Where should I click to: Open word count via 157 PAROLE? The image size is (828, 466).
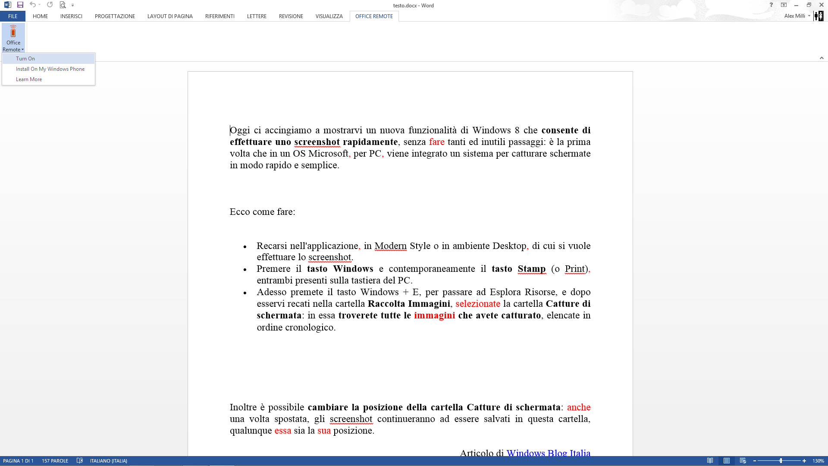(x=55, y=461)
